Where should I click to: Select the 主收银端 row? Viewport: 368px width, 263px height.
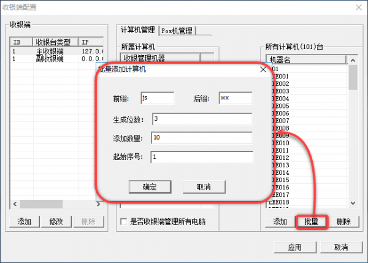pyautogui.click(x=57, y=51)
